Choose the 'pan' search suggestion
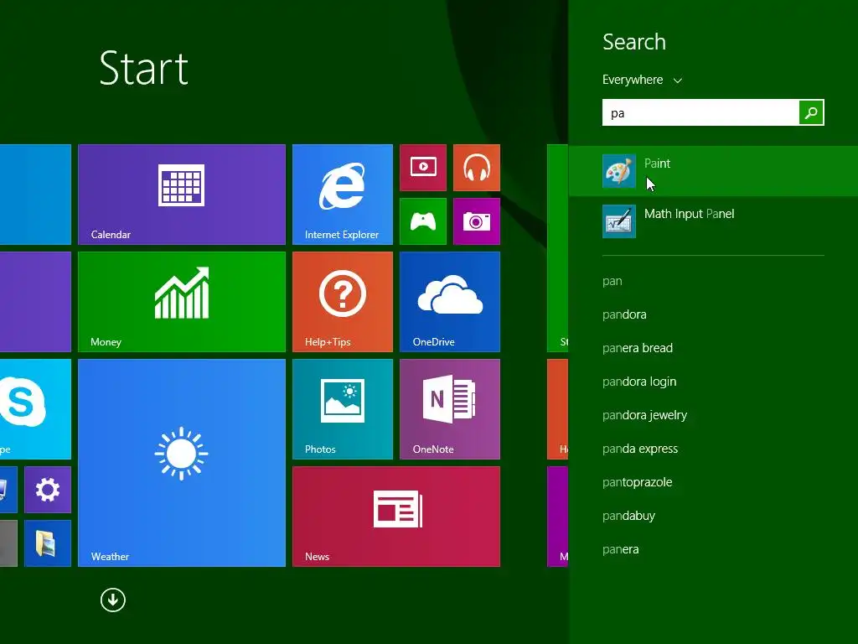 [x=612, y=281]
